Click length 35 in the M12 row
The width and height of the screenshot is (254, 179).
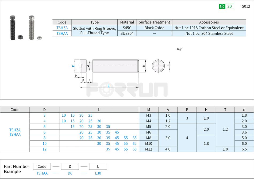108,149
